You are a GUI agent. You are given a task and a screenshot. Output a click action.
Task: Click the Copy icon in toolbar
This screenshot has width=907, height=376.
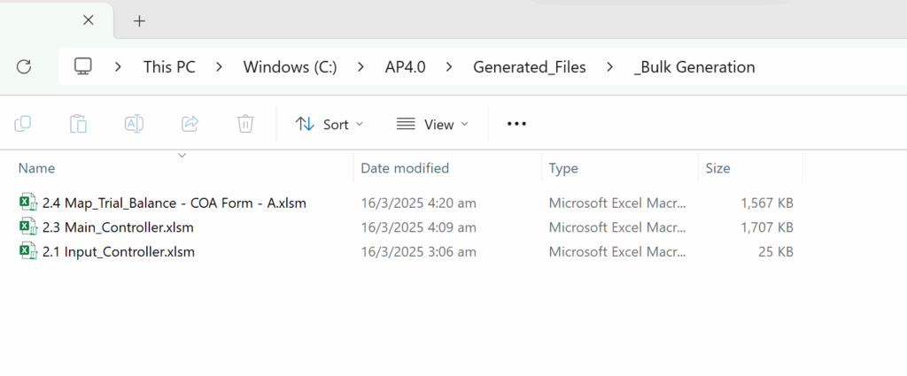pyautogui.click(x=23, y=124)
